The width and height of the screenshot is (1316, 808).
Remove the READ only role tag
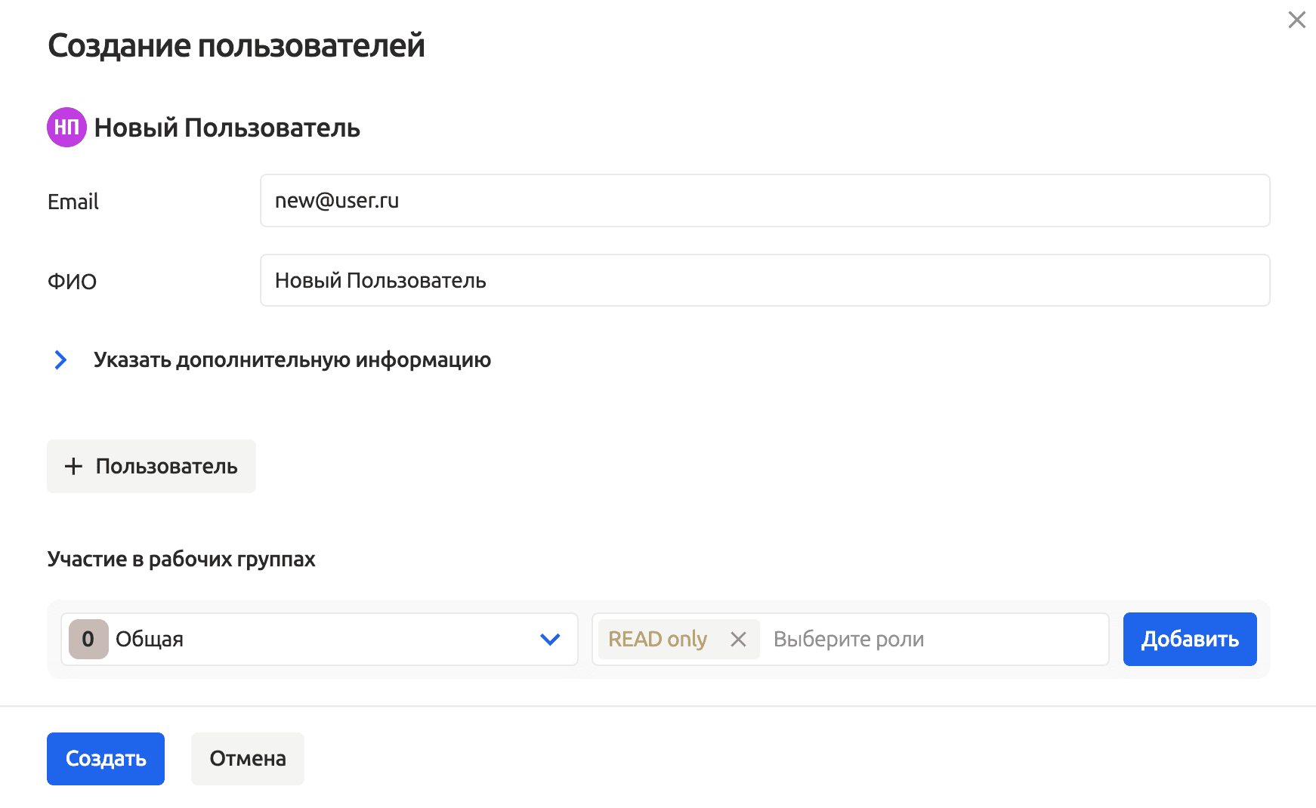click(x=738, y=639)
